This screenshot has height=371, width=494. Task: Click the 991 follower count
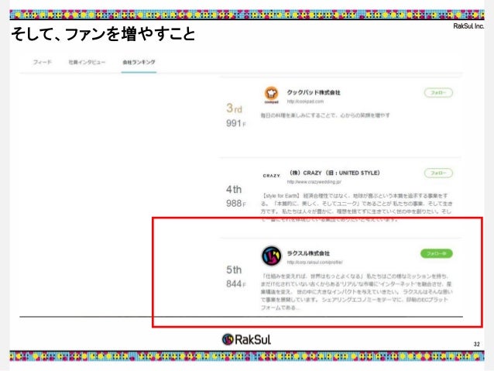pyautogui.click(x=235, y=123)
